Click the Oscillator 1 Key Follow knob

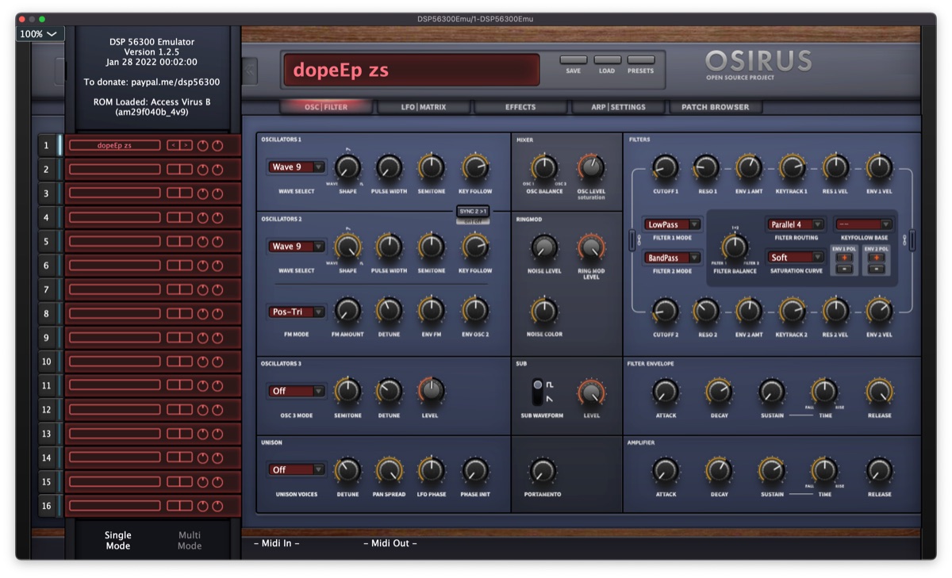(x=474, y=167)
